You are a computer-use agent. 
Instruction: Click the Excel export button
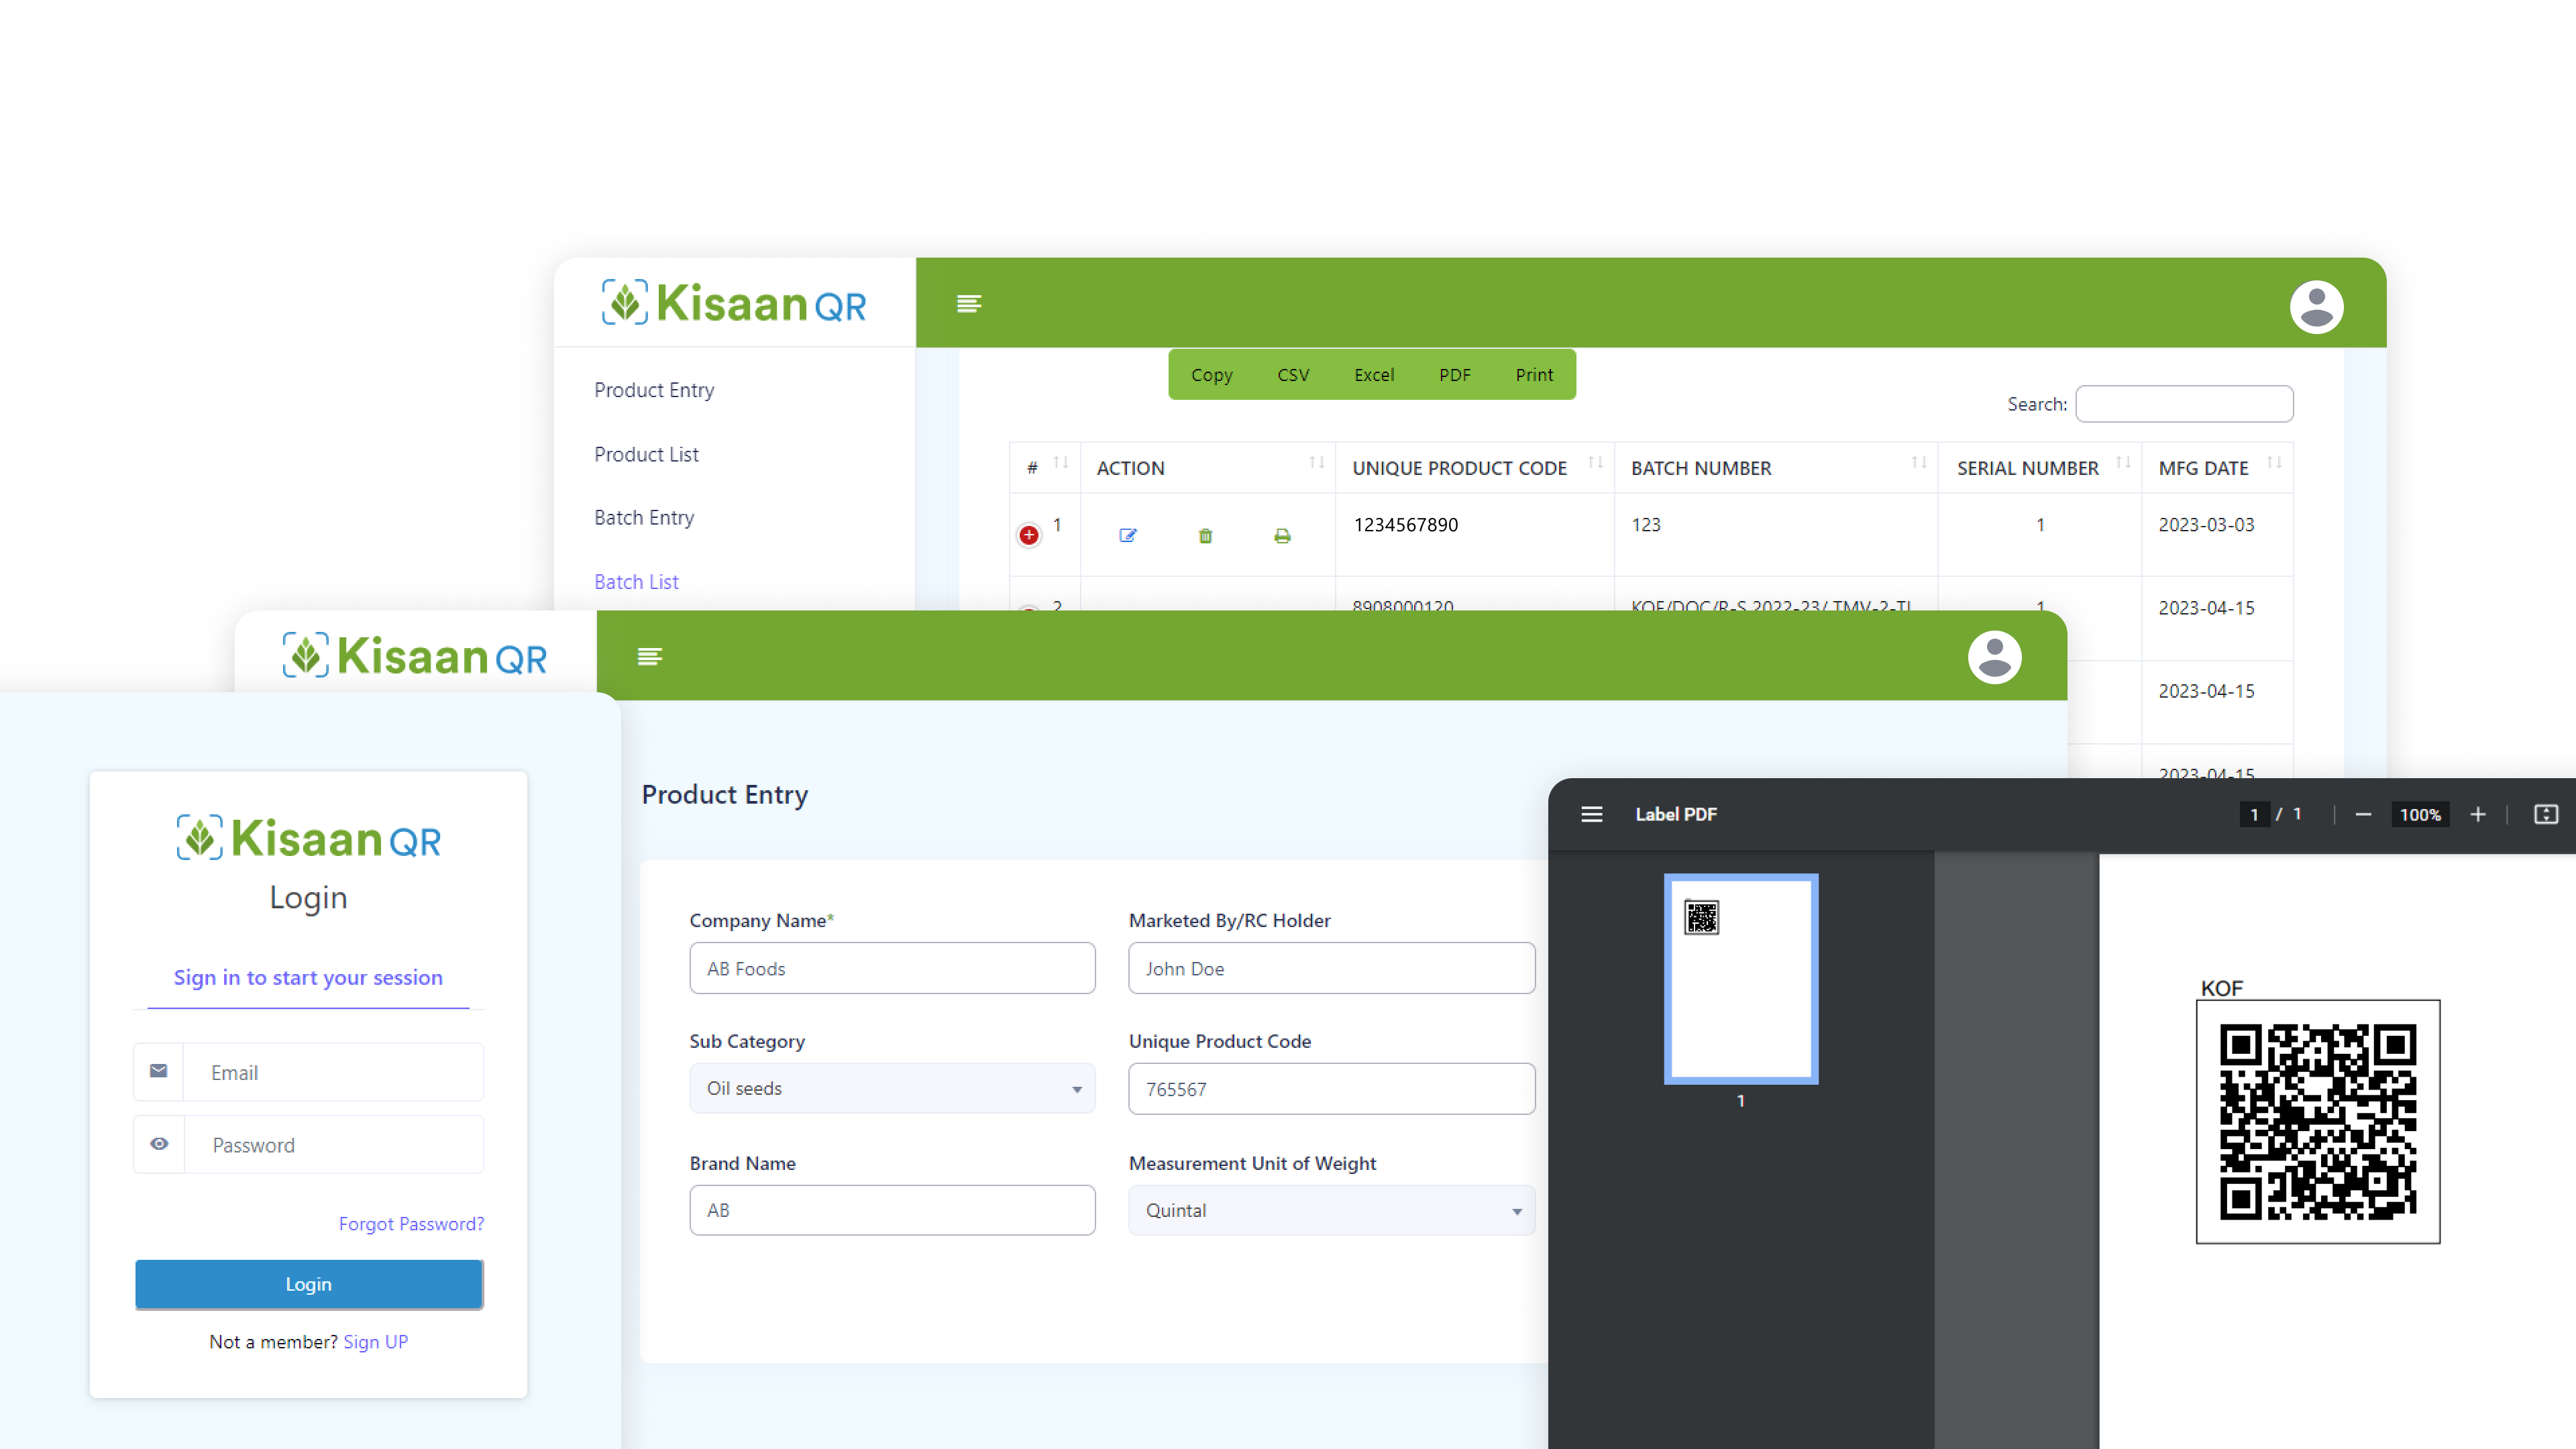coord(1373,374)
